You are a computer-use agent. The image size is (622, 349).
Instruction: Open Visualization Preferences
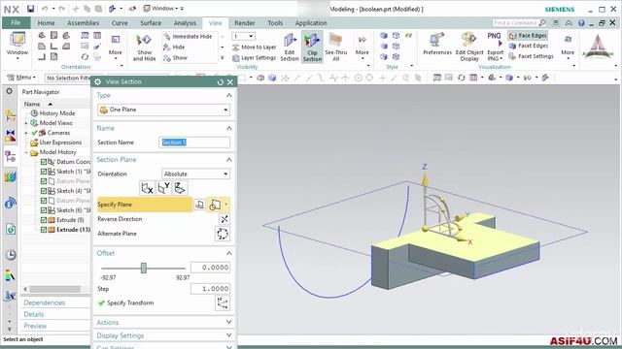(437, 45)
